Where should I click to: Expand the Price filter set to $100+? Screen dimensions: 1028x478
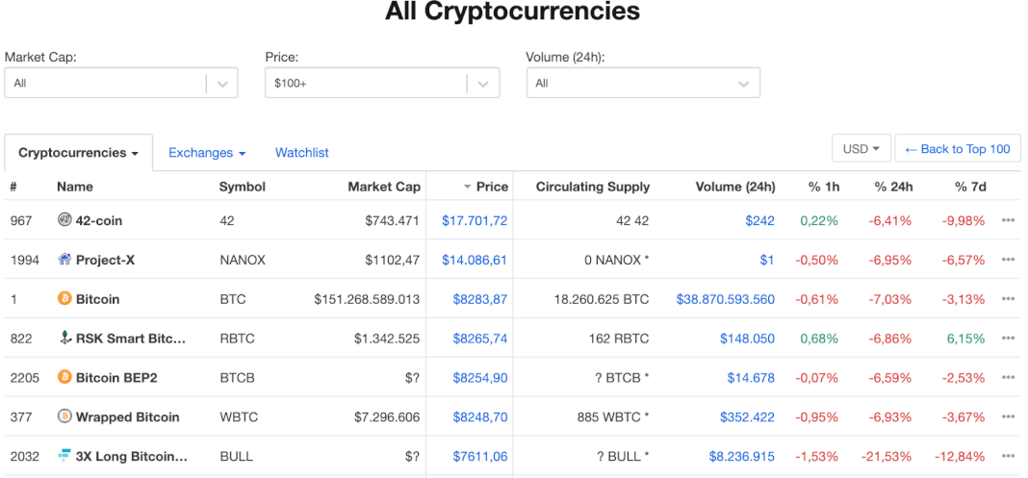click(x=382, y=83)
